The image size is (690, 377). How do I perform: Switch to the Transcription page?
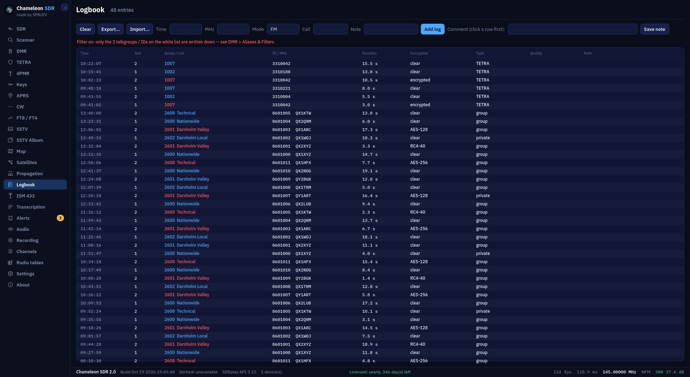coord(35,207)
